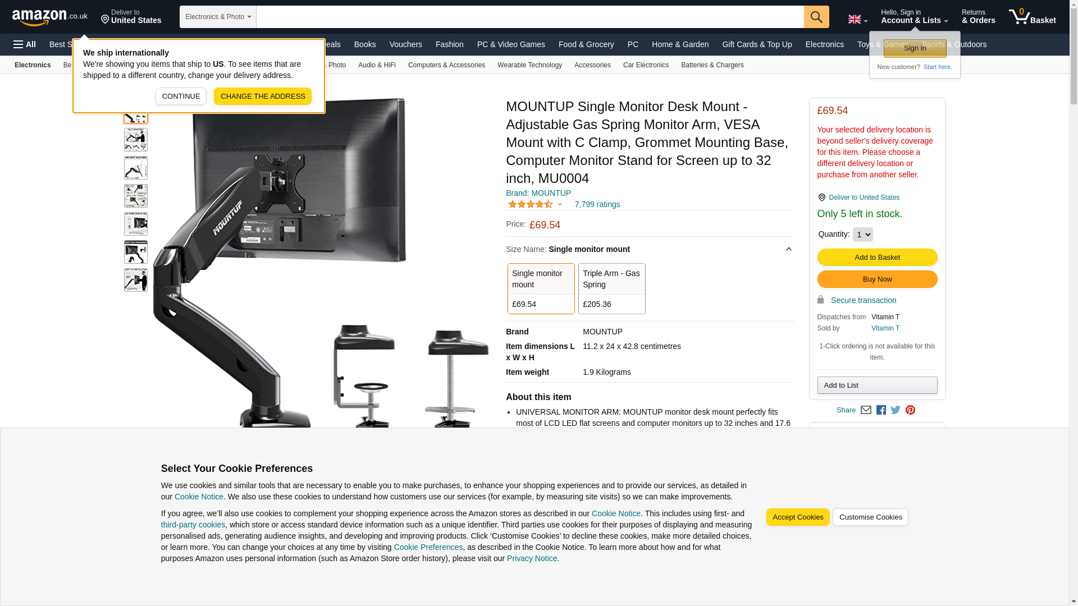Share on Pinterest icon
The width and height of the screenshot is (1078, 606).
(910, 410)
